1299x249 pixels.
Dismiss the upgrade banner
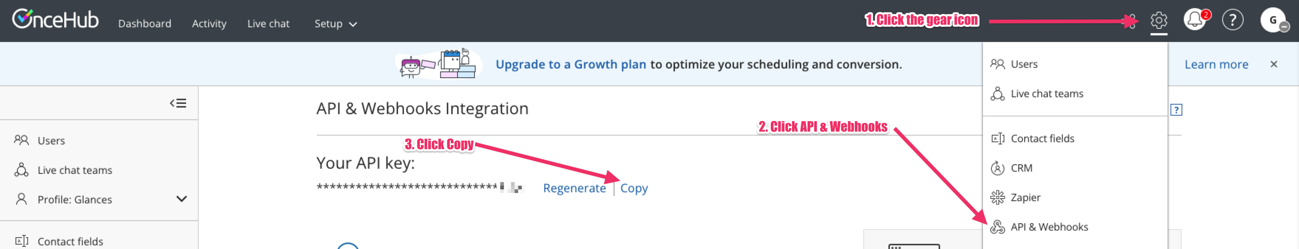pos(1274,64)
